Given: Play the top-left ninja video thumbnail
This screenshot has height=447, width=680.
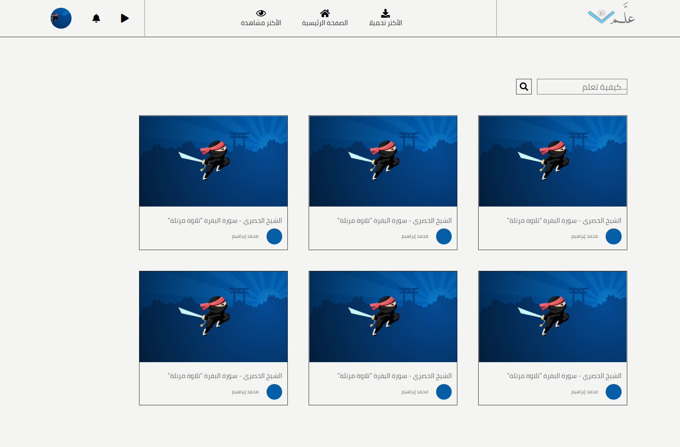Looking at the screenshot, I should point(213,161).
